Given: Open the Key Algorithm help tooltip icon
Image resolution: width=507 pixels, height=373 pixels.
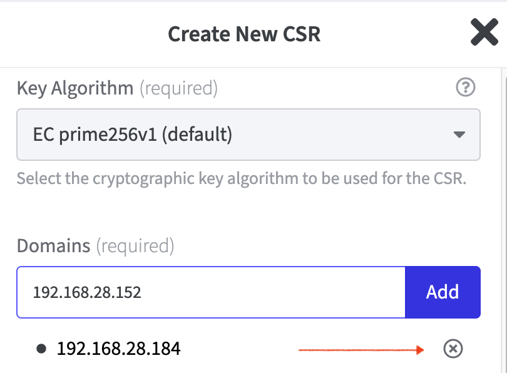Looking at the screenshot, I should click(x=465, y=88).
